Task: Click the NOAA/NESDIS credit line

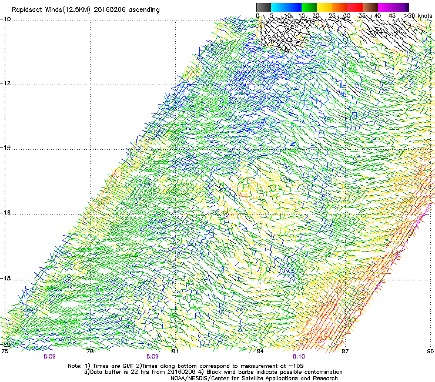Action: [254, 378]
